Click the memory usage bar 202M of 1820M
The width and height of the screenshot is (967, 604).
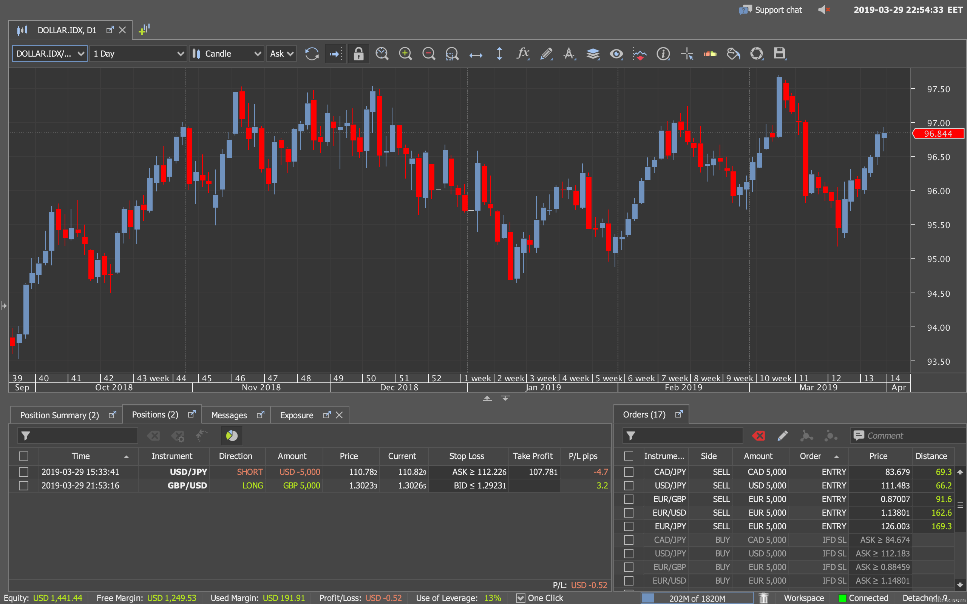point(697,598)
